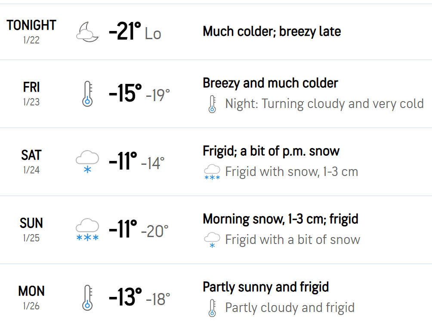Click "Frigid; a bit of p.m. snow" text
The image size is (432, 321).
click(271, 151)
